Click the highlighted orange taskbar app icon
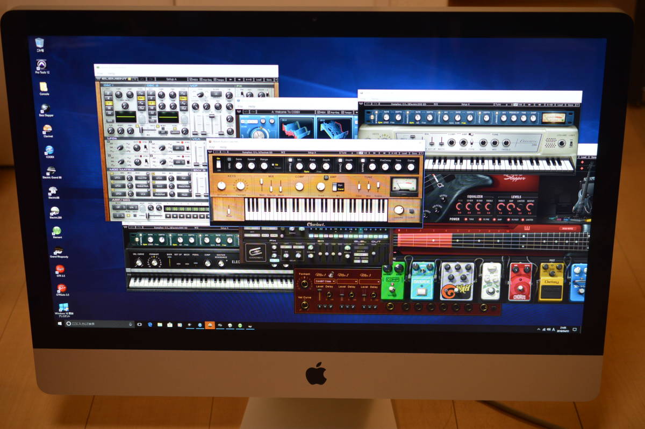The image size is (645, 429). (x=210, y=325)
